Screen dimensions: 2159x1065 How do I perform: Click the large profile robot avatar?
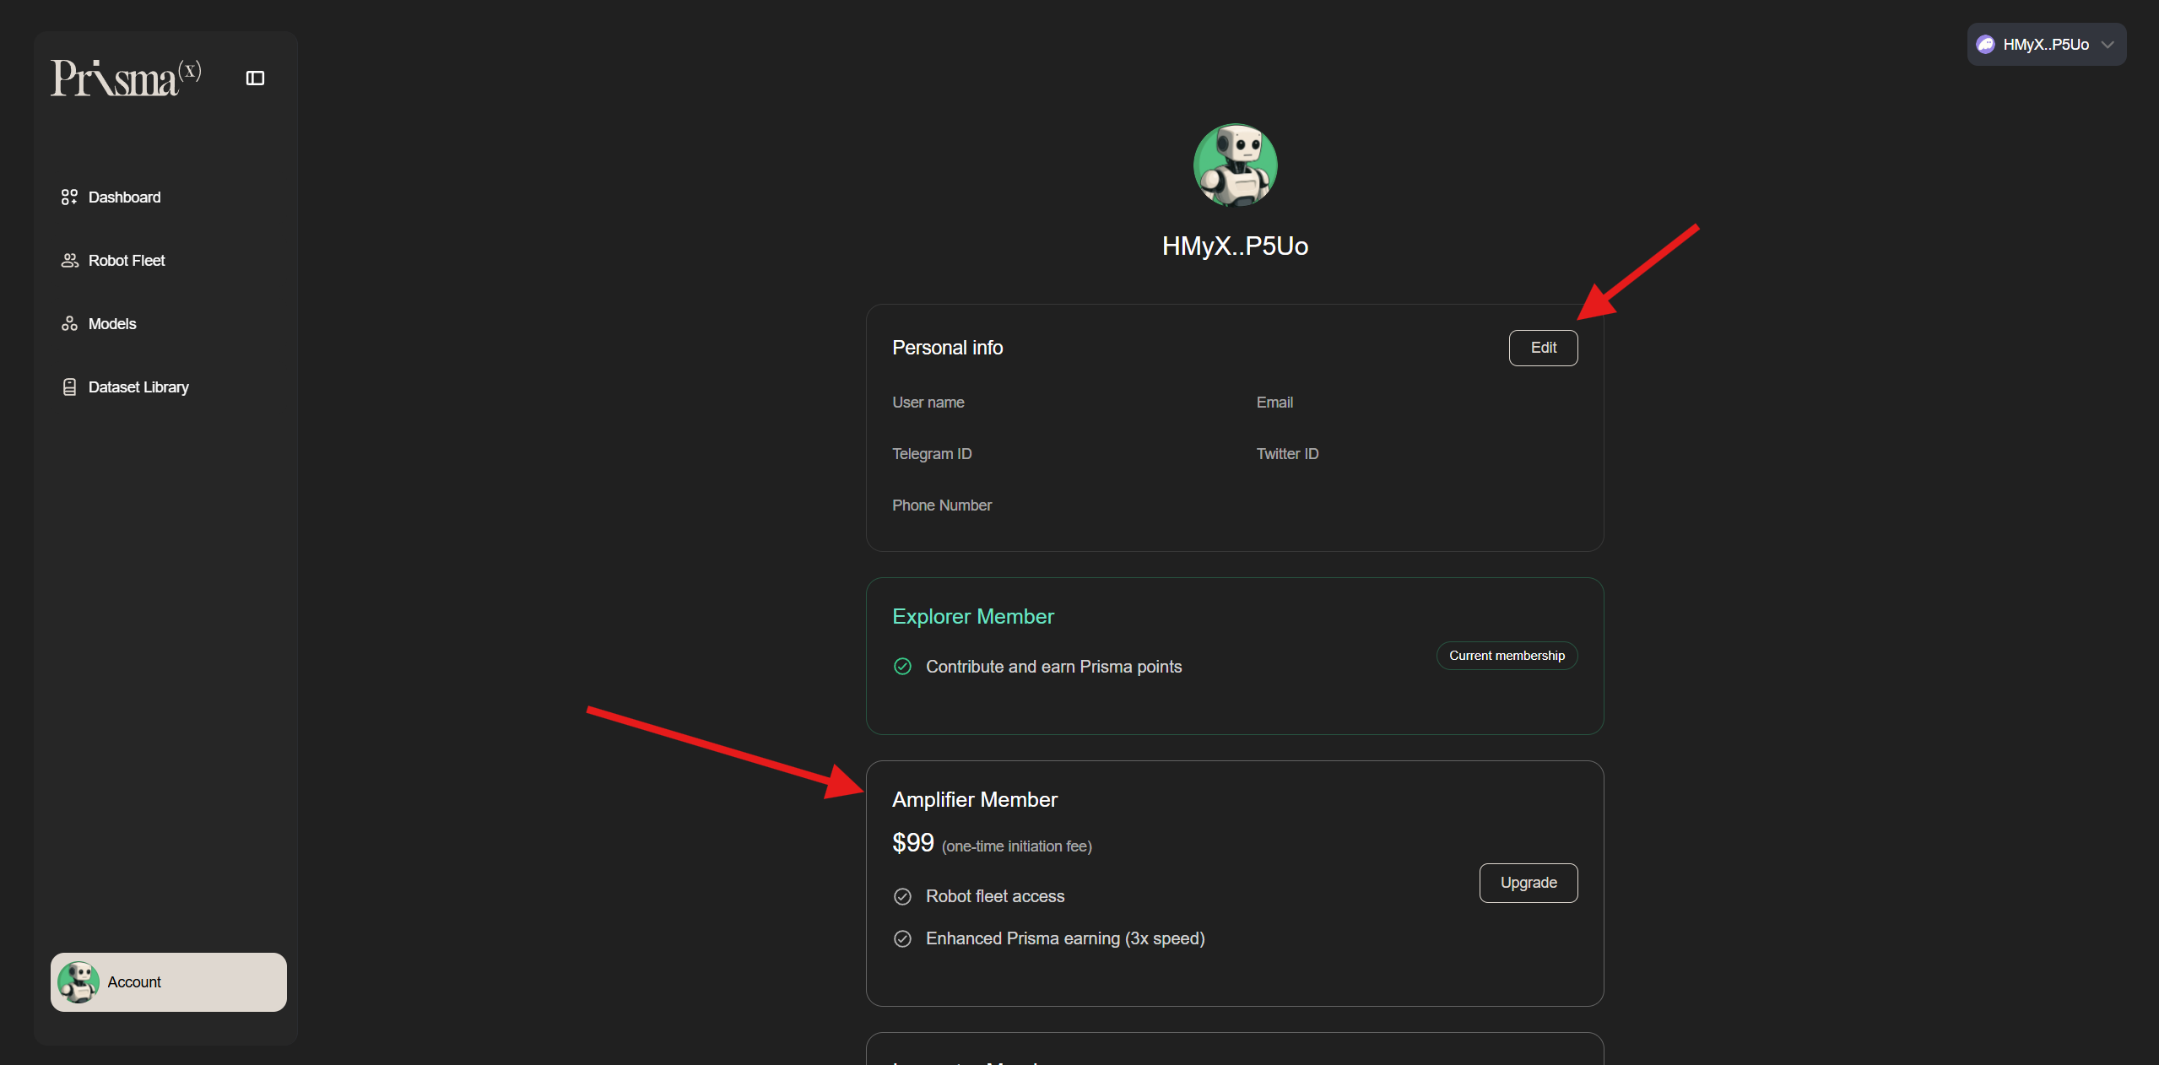tap(1235, 165)
